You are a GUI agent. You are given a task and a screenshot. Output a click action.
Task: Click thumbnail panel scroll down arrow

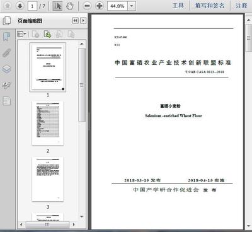82,217
